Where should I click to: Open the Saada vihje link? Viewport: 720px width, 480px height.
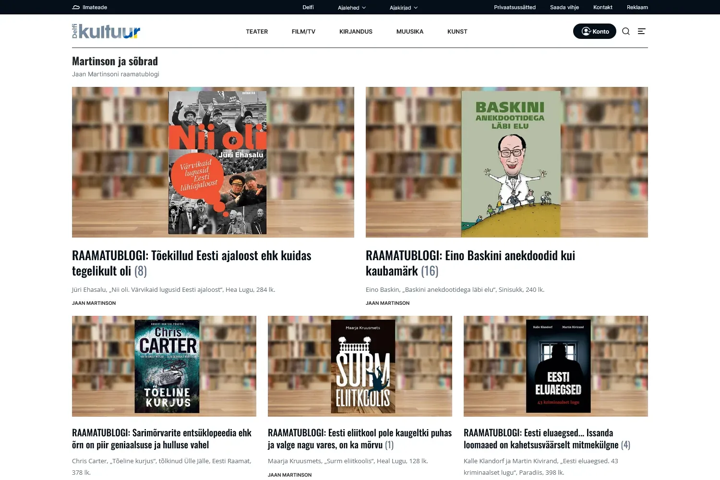click(564, 7)
